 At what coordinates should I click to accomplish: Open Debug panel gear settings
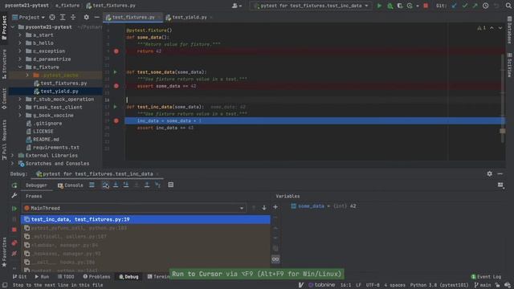click(489, 173)
